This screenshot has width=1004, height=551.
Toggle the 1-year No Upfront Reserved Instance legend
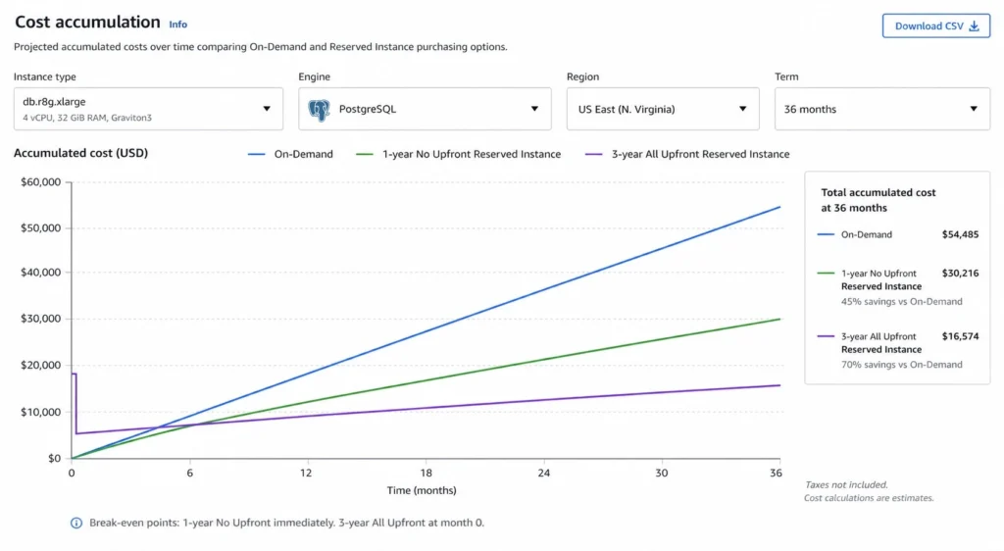point(459,154)
